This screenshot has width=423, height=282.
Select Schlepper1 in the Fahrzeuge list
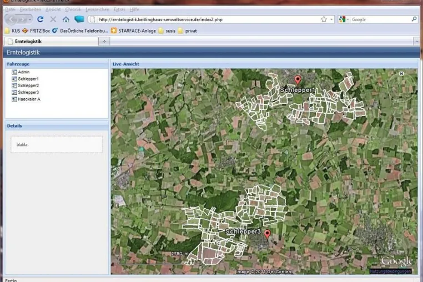coord(25,79)
